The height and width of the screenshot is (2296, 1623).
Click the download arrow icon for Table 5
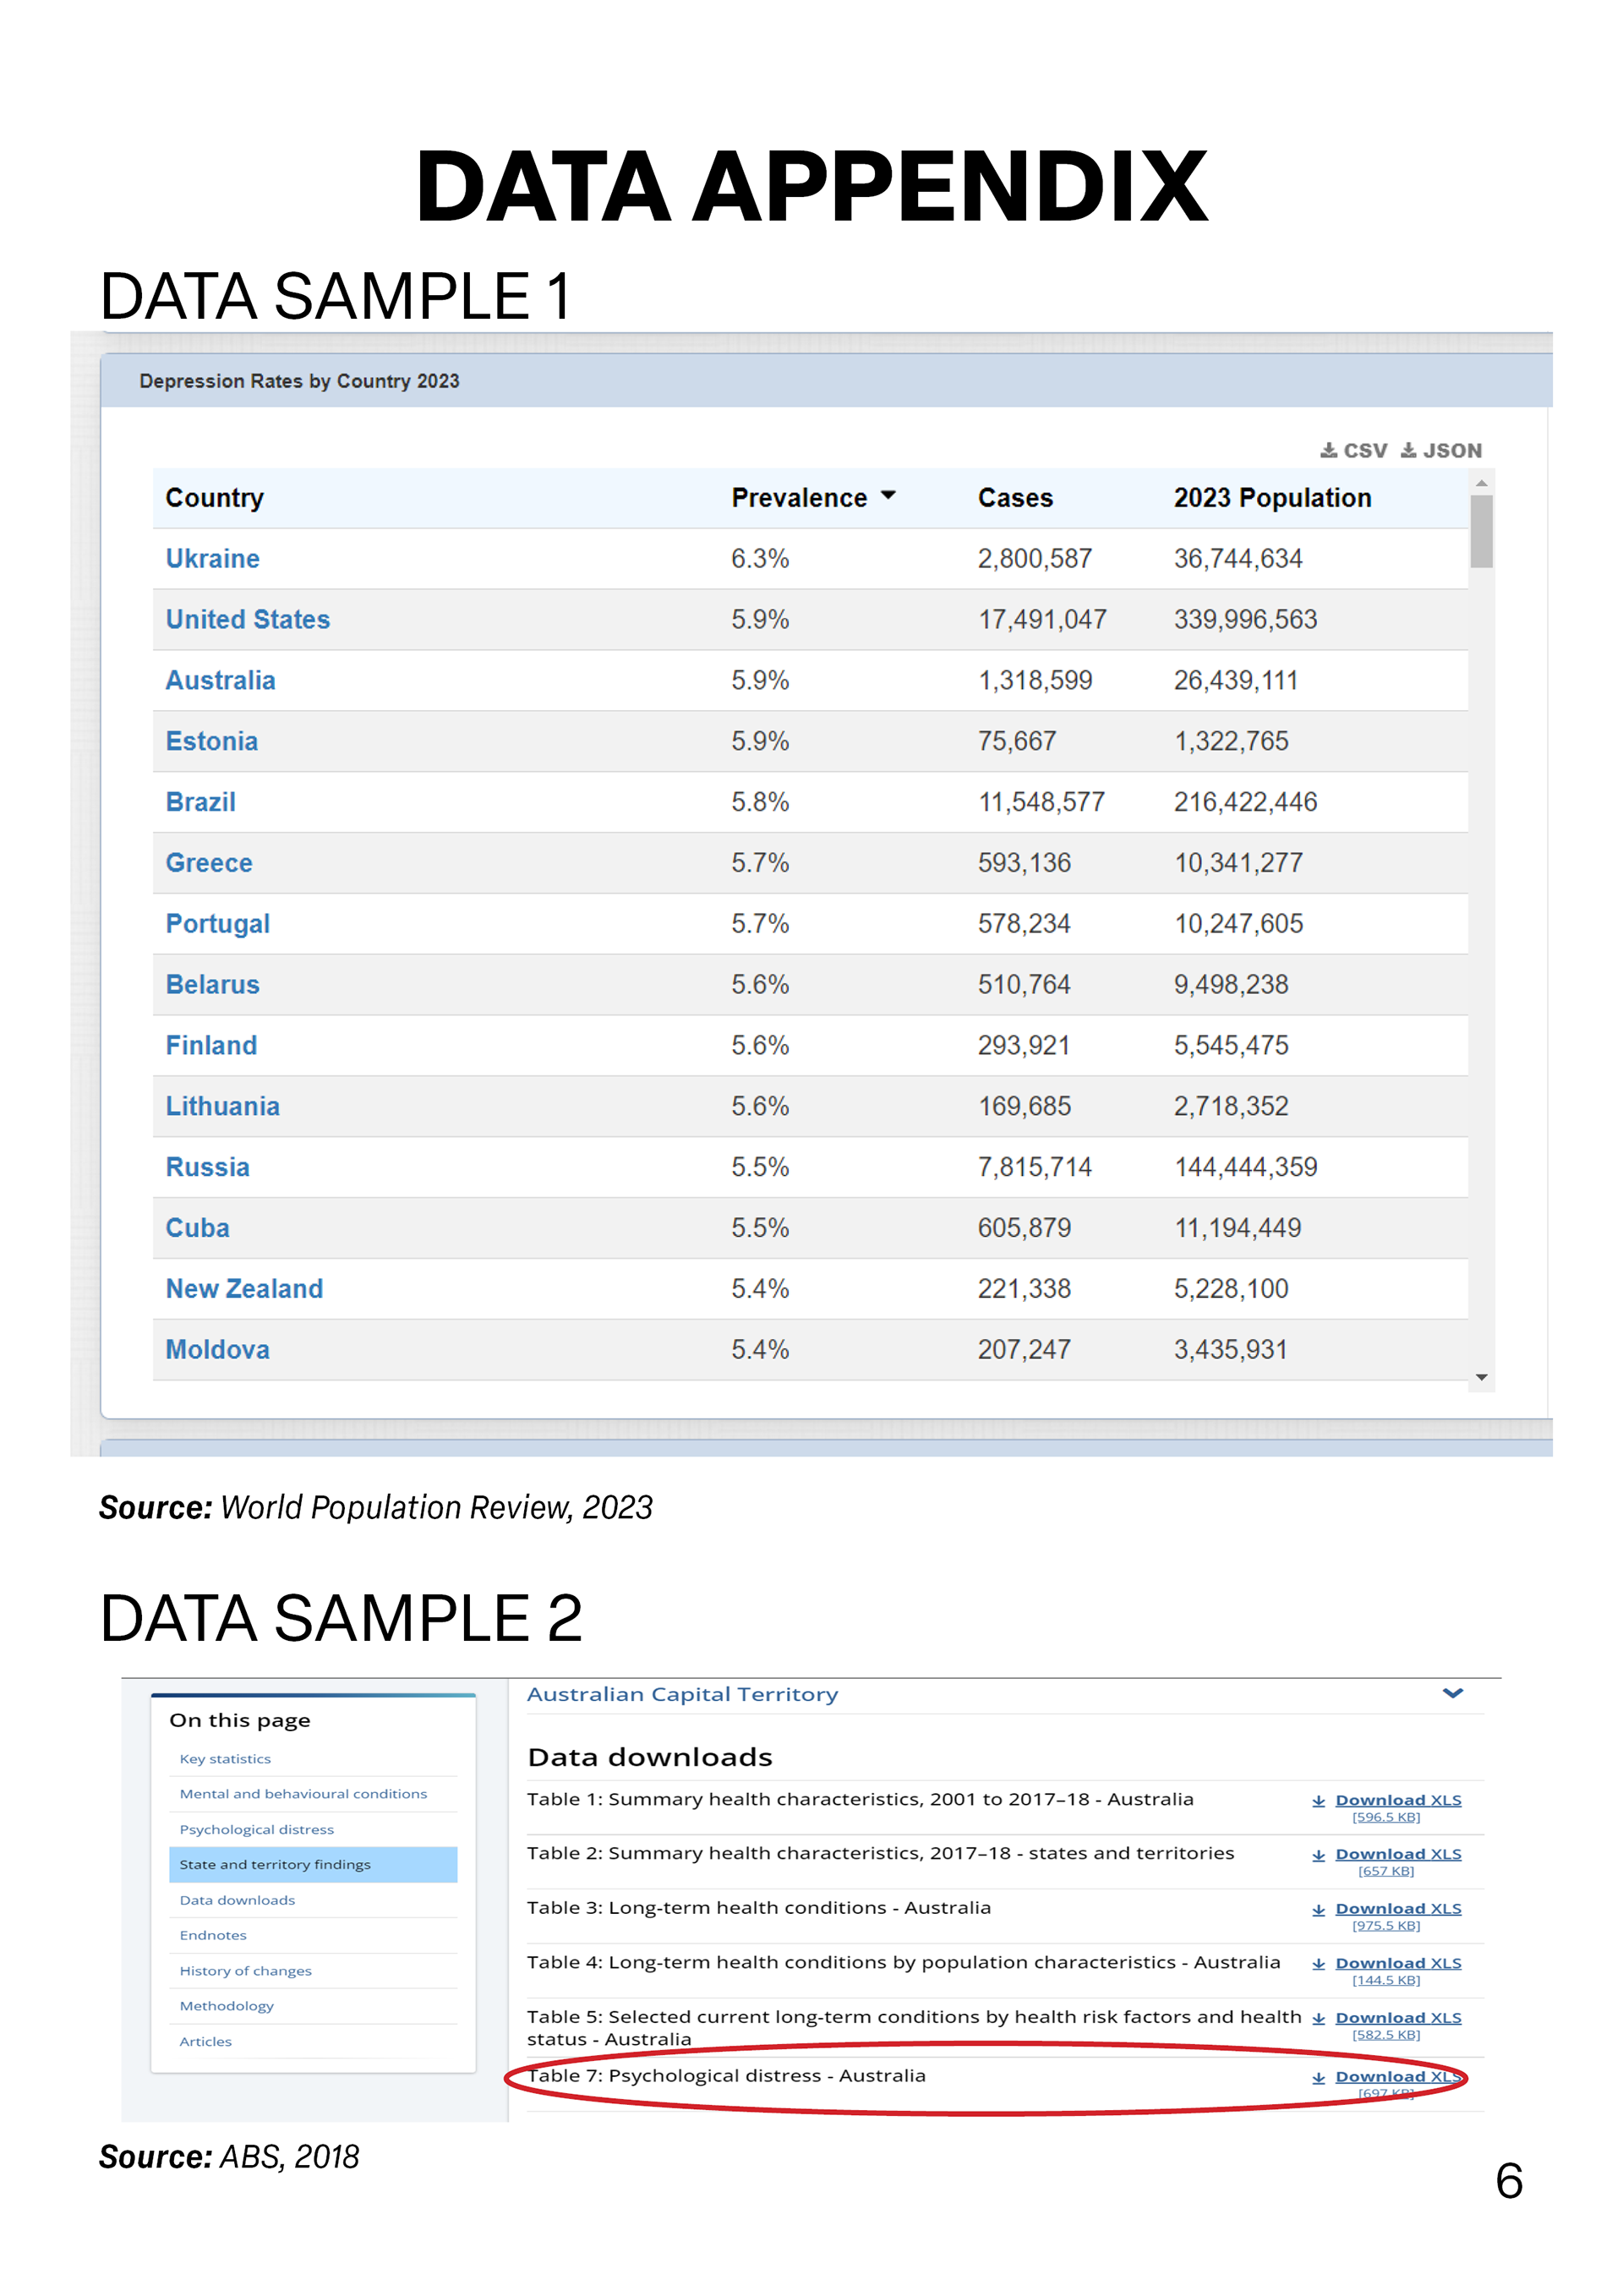[x=1318, y=2019]
